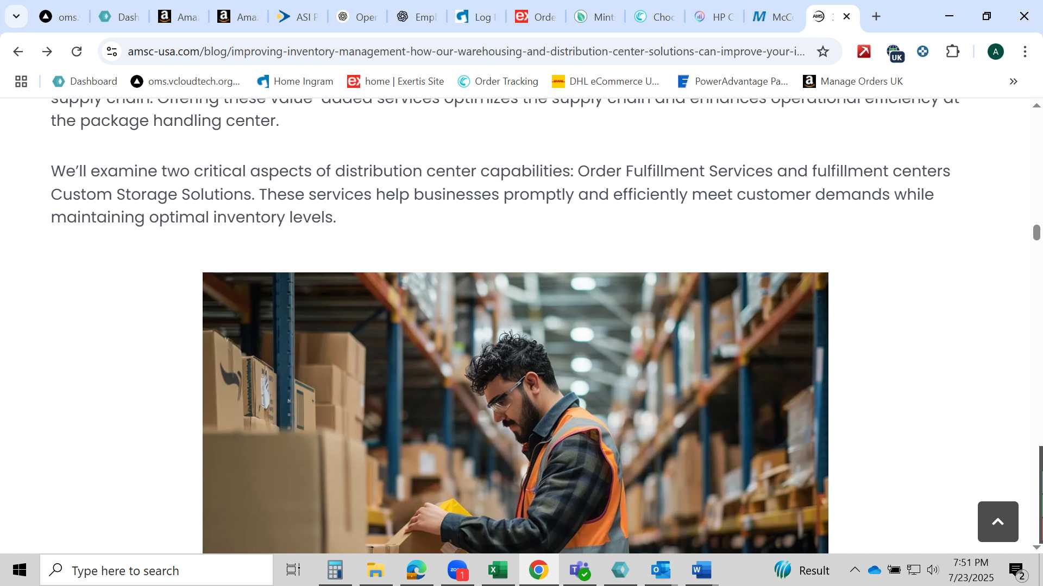Screen dimensions: 1043x586
Task: Show more bookmarks with the double chevron
Action: 1013,81
